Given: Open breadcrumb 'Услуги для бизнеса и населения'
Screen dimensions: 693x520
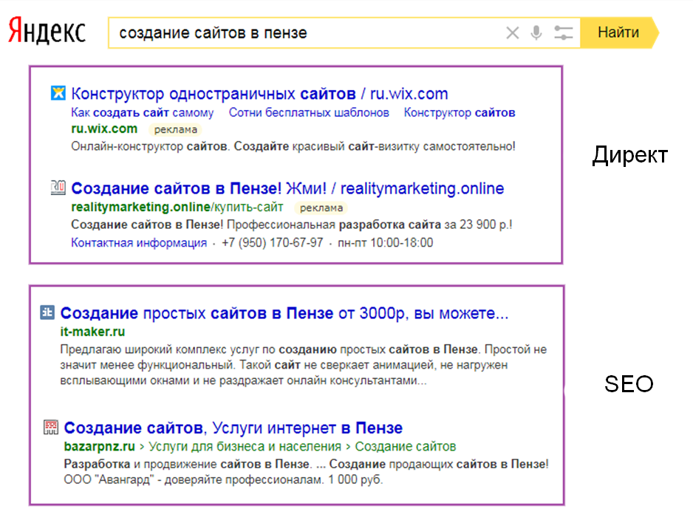Looking at the screenshot, I should pos(245,446).
